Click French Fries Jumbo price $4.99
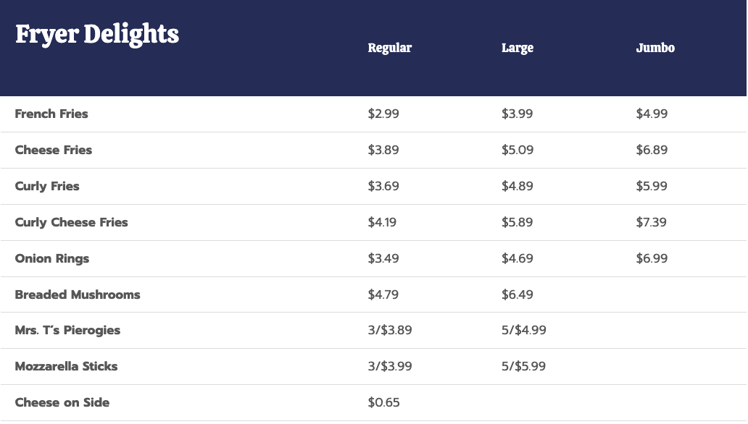 [652, 114]
